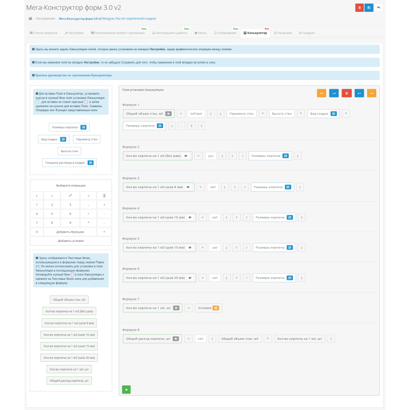Click the green plus add-formula button
Image resolution: width=410 pixels, height=410 pixels.
(x=126, y=389)
